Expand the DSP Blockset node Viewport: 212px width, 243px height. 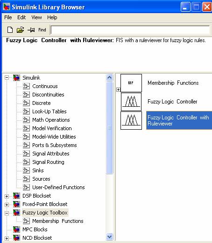tap(7, 196)
